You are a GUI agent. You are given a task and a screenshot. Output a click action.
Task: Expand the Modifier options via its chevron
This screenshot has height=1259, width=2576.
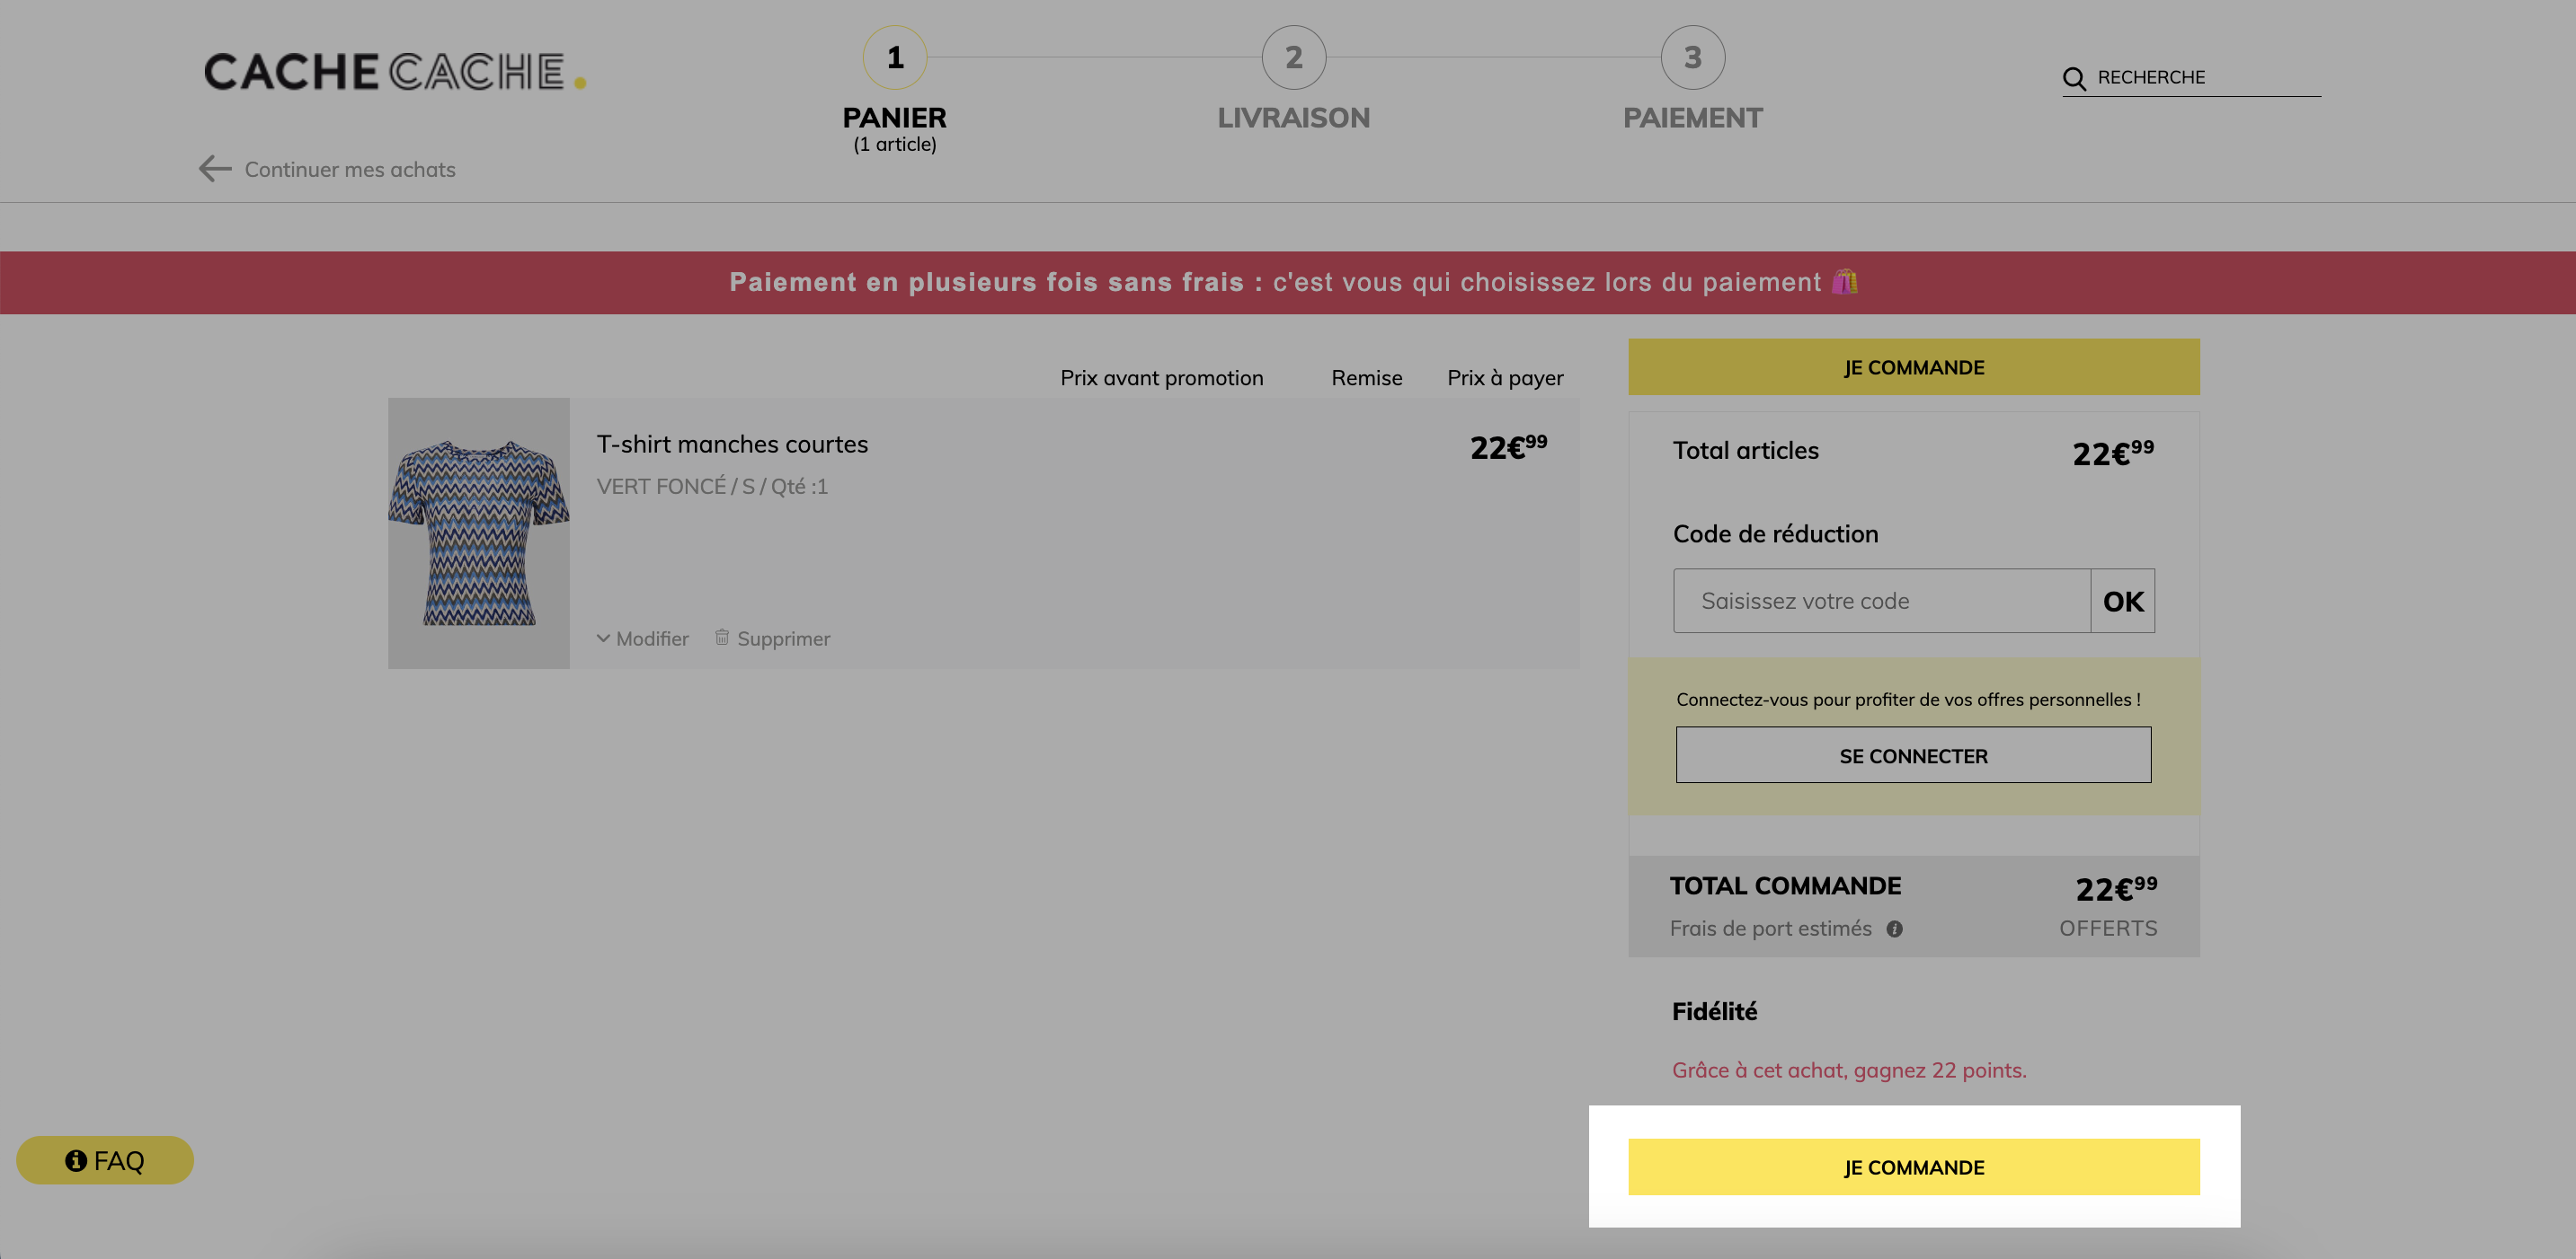(603, 638)
